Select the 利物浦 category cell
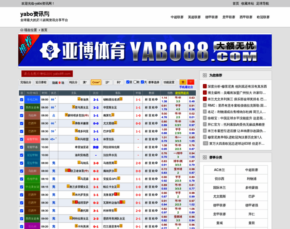Image resolution: width=290 pixels, height=229 pixels. coord(251,179)
